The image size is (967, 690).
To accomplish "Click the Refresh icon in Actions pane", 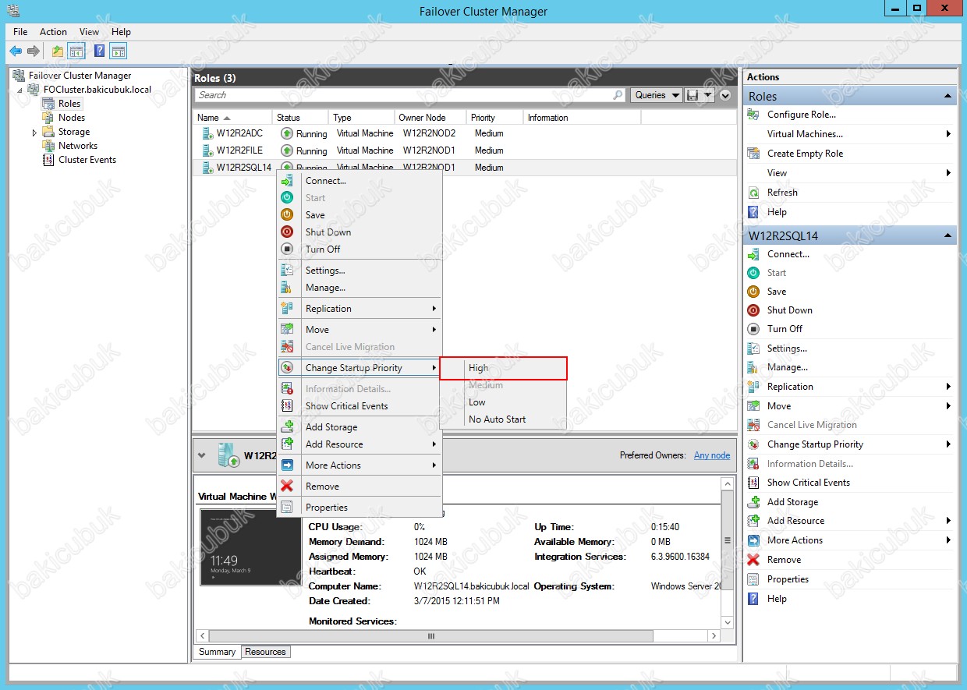I will click(753, 193).
